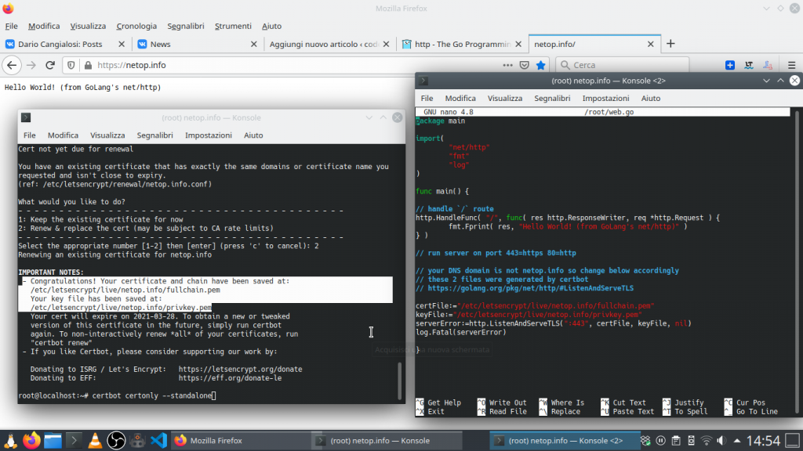Viewport: 803px width, 451px height.
Task: Launch OBS Studio from the taskbar
Action: coord(116,440)
